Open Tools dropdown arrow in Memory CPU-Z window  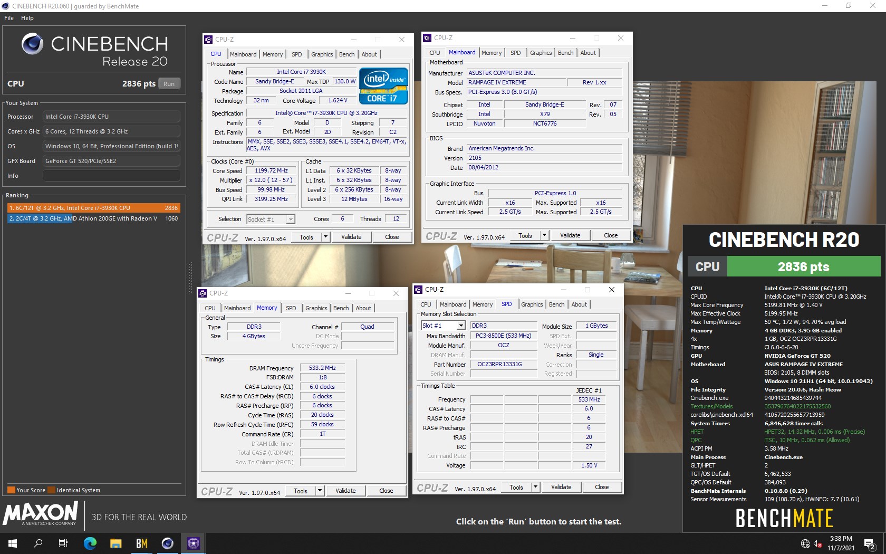click(x=320, y=491)
